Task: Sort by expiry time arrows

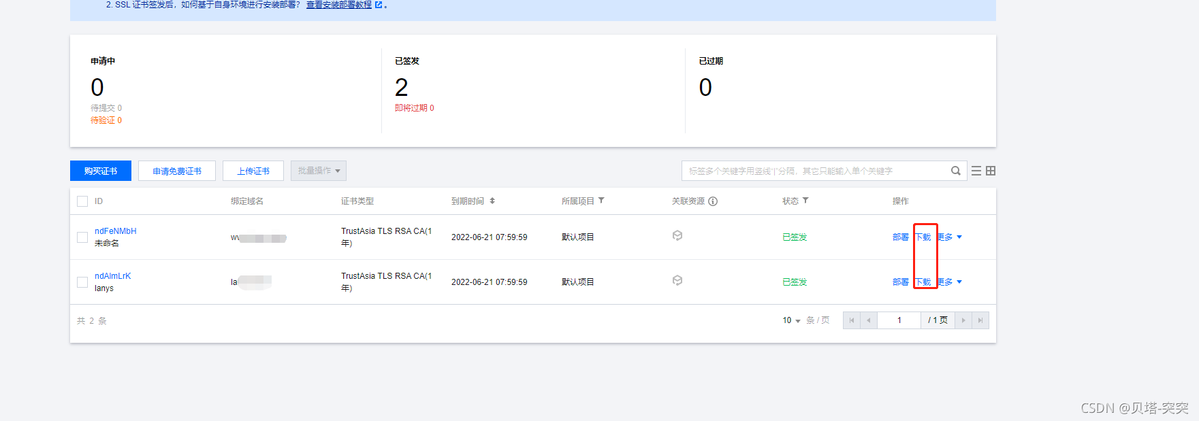Action: coord(492,201)
